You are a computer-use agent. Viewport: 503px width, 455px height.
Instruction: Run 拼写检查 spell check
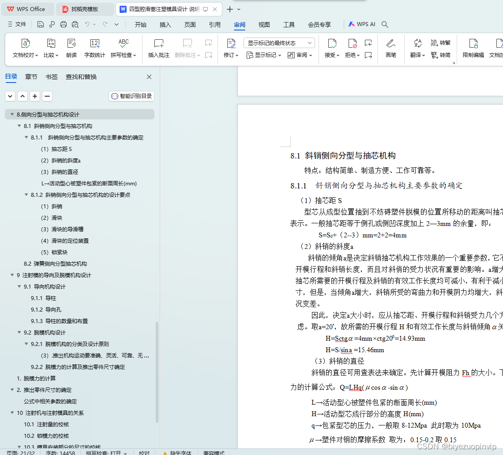tap(124, 48)
